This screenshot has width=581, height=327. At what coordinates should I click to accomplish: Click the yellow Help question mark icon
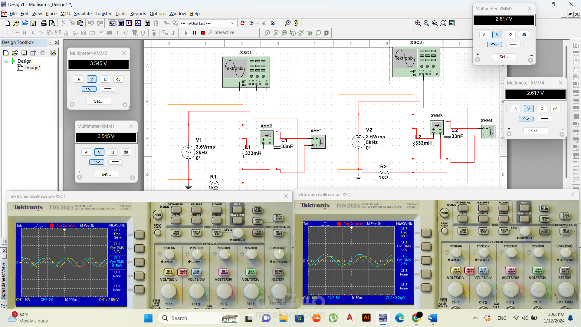click(x=296, y=23)
